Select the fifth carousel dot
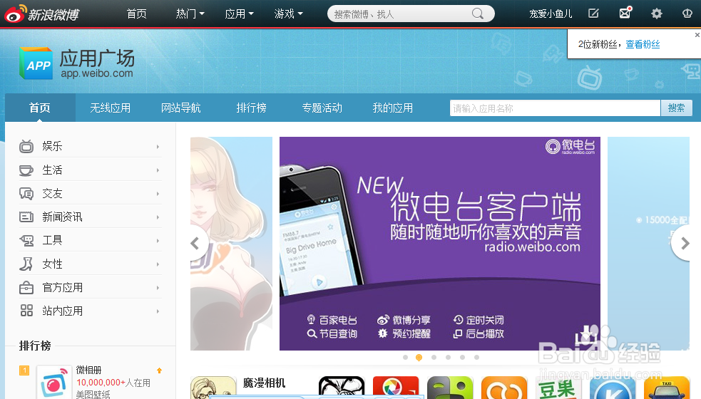The image size is (701, 399). 462,358
